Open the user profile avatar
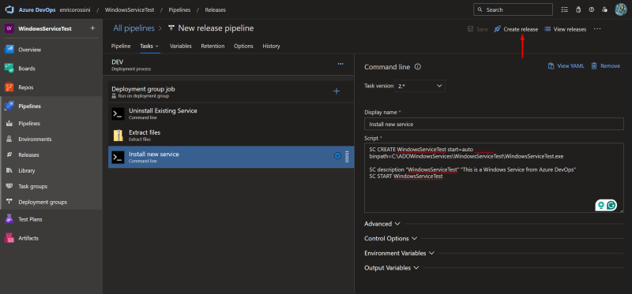632x294 pixels. pos(621,9)
